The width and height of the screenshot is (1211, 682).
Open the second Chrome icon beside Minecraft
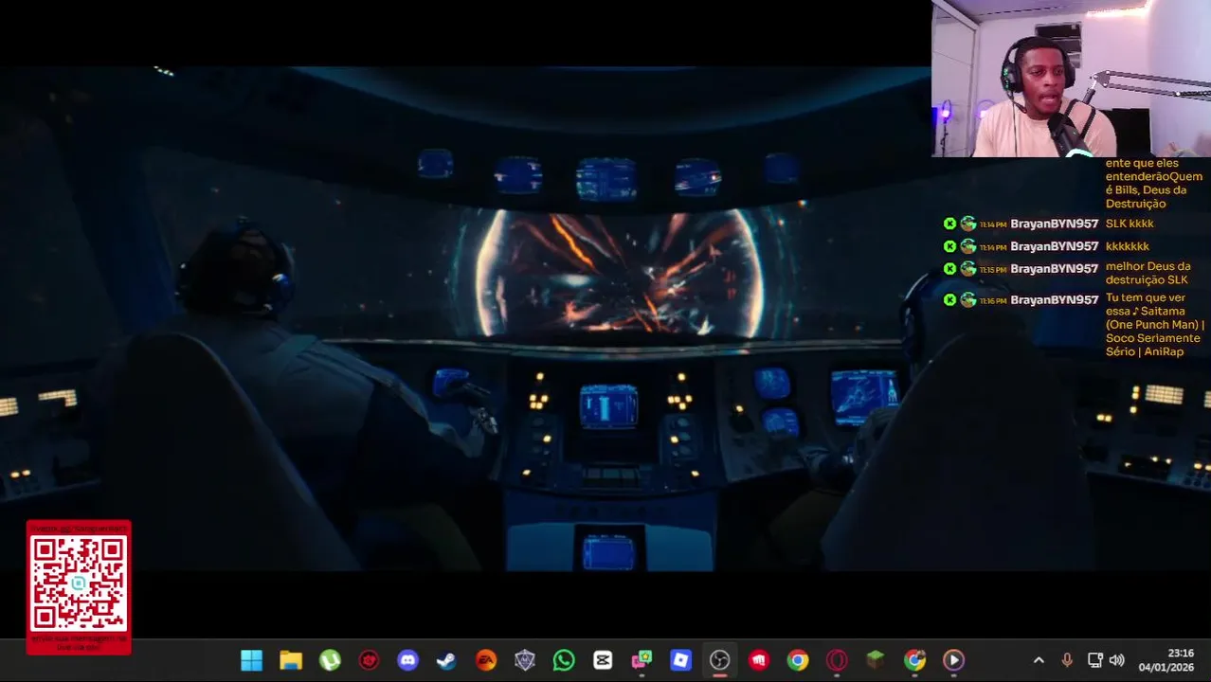[914, 660]
